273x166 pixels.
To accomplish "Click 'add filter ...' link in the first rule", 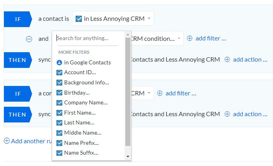I will (211, 38).
